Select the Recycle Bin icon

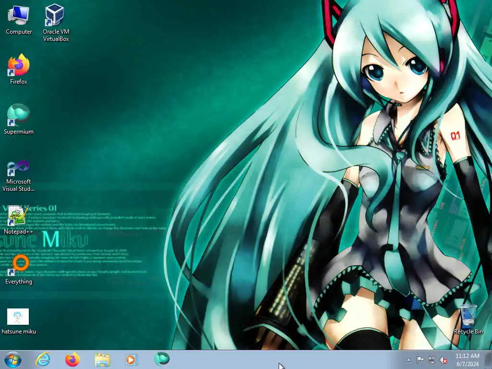tap(468, 319)
